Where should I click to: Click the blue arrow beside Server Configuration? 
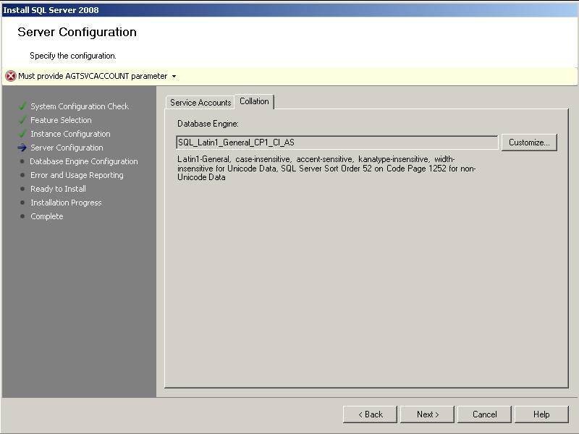(x=22, y=148)
